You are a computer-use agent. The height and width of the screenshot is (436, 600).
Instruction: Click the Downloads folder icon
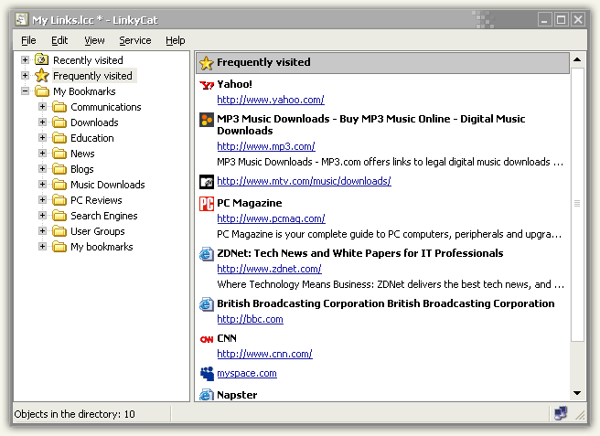(x=59, y=122)
